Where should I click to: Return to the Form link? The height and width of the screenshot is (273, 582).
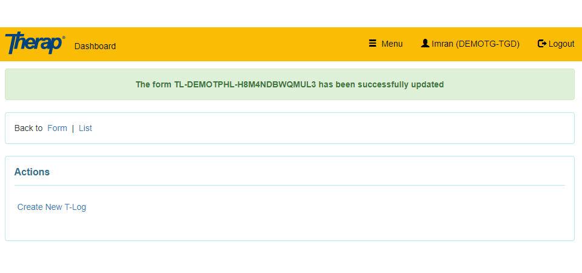(57, 128)
